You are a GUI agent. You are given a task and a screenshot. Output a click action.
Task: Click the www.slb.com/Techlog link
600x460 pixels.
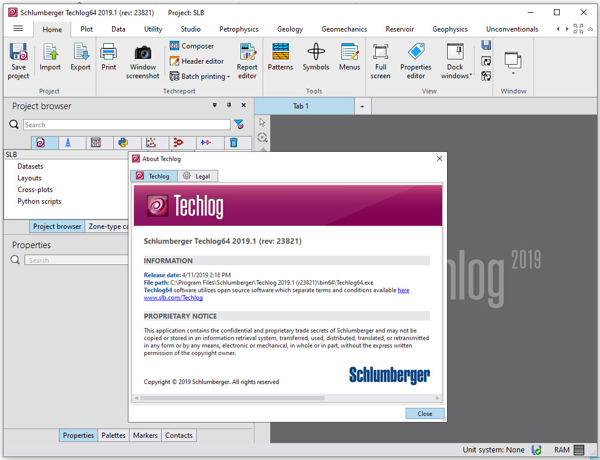[x=172, y=298]
